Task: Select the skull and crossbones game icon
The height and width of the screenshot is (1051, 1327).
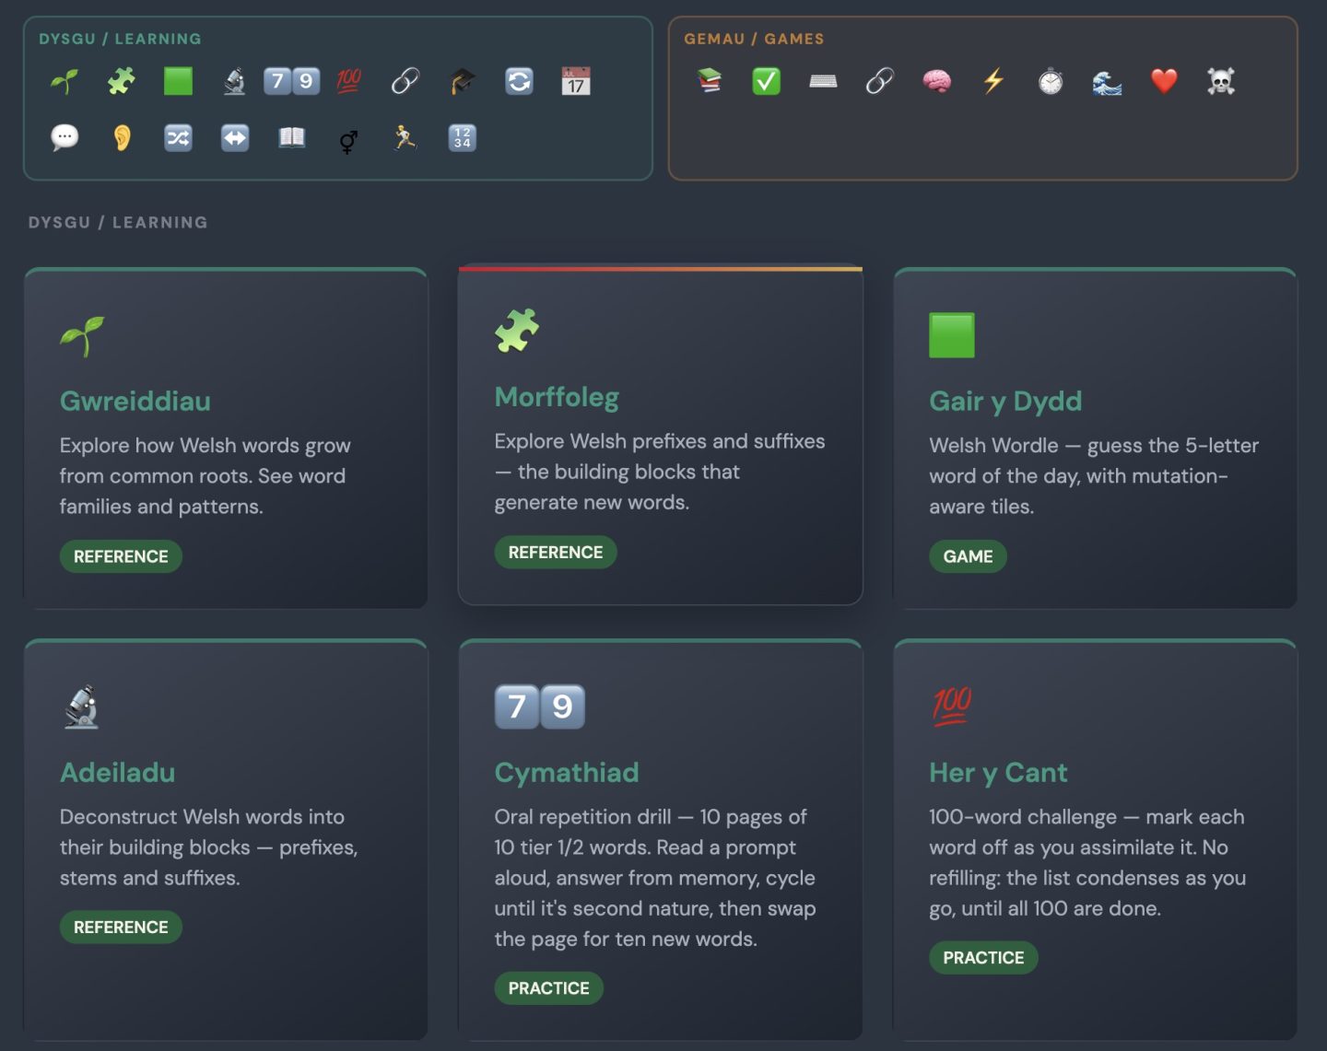Action: point(1221,82)
